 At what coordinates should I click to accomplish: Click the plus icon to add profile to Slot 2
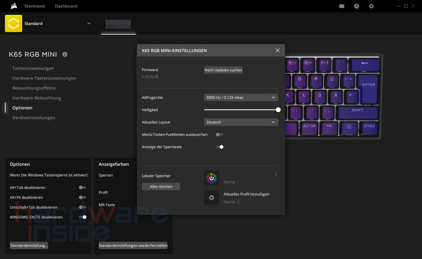(212, 198)
